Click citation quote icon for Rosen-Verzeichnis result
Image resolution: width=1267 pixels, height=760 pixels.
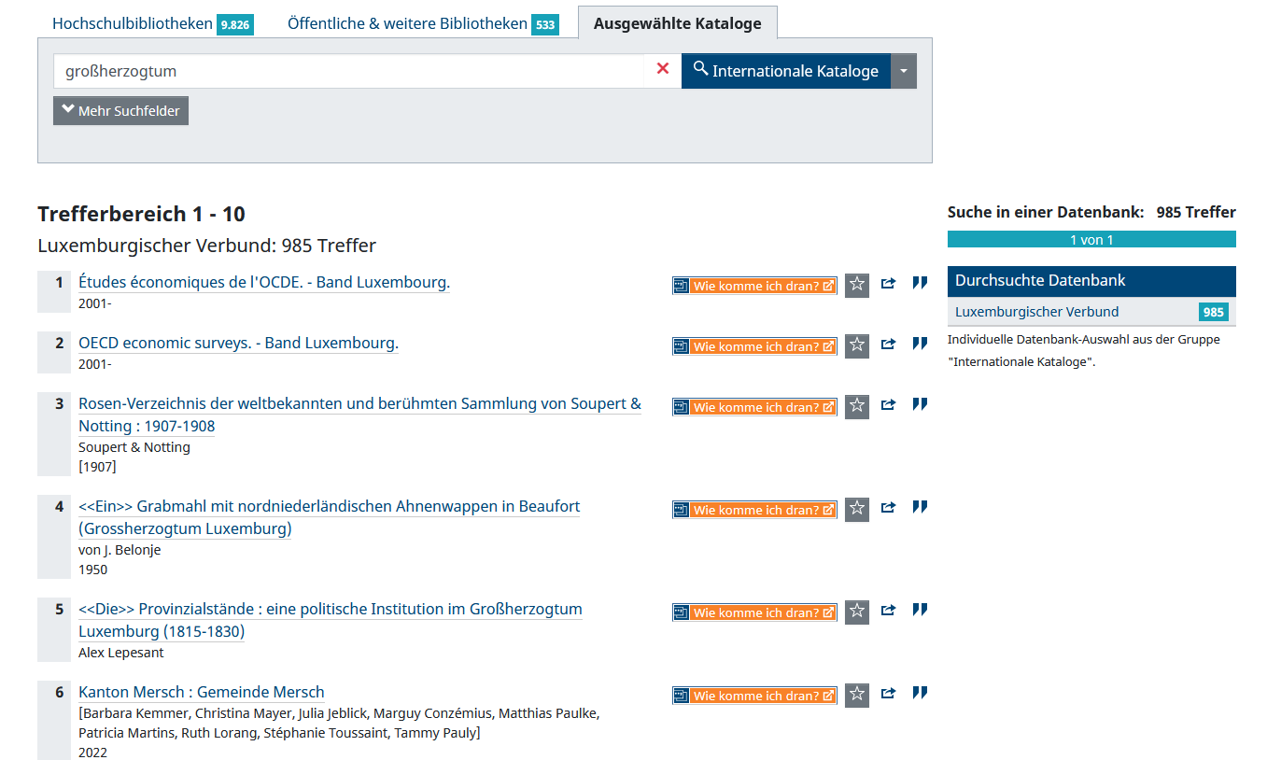(920, 404)
